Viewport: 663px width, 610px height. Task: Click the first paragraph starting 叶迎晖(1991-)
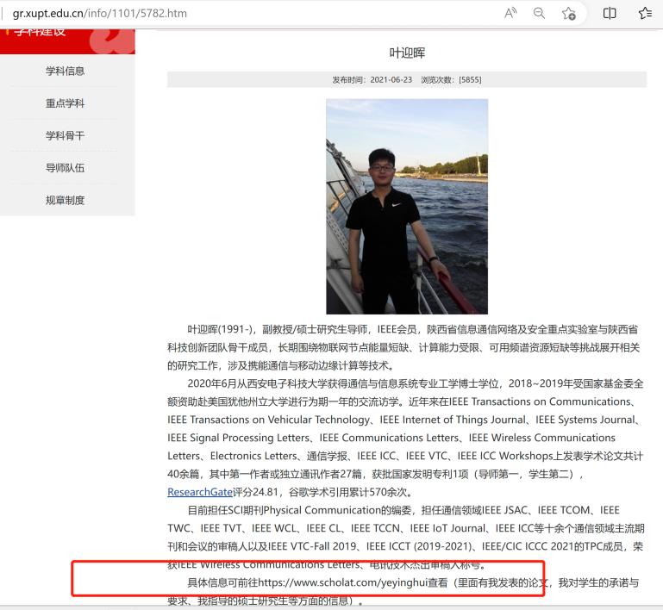(406, 346)
